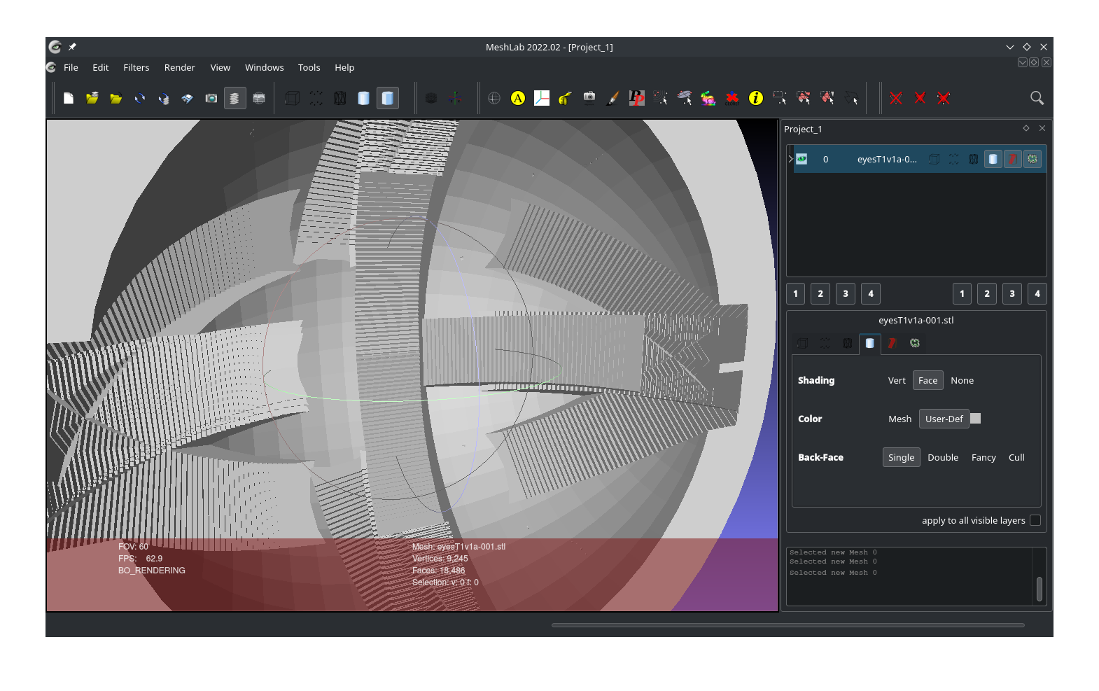Click the GEOREF tool icon
This screenshot has height=691, width=1099.
click(732, 98)
